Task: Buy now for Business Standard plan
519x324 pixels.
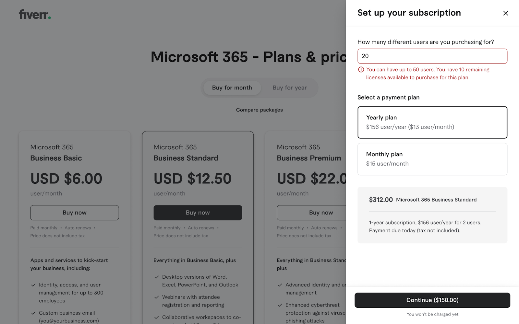Action: pos(198,213)
